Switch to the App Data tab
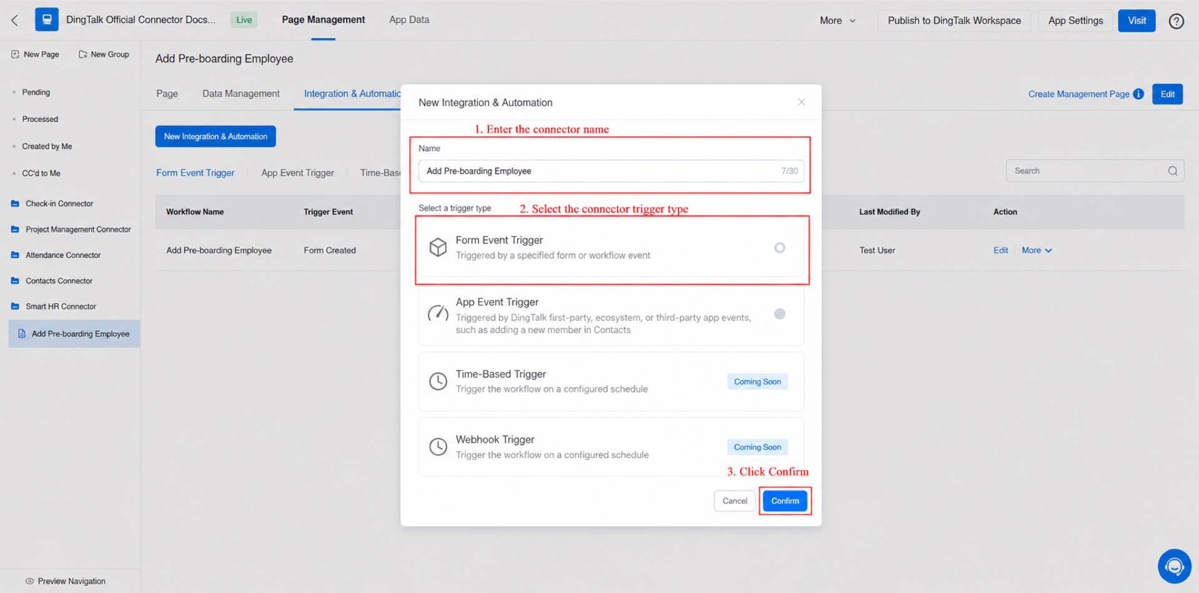The height and width of the screenshot is (593, 1199). tap(409, 20)
